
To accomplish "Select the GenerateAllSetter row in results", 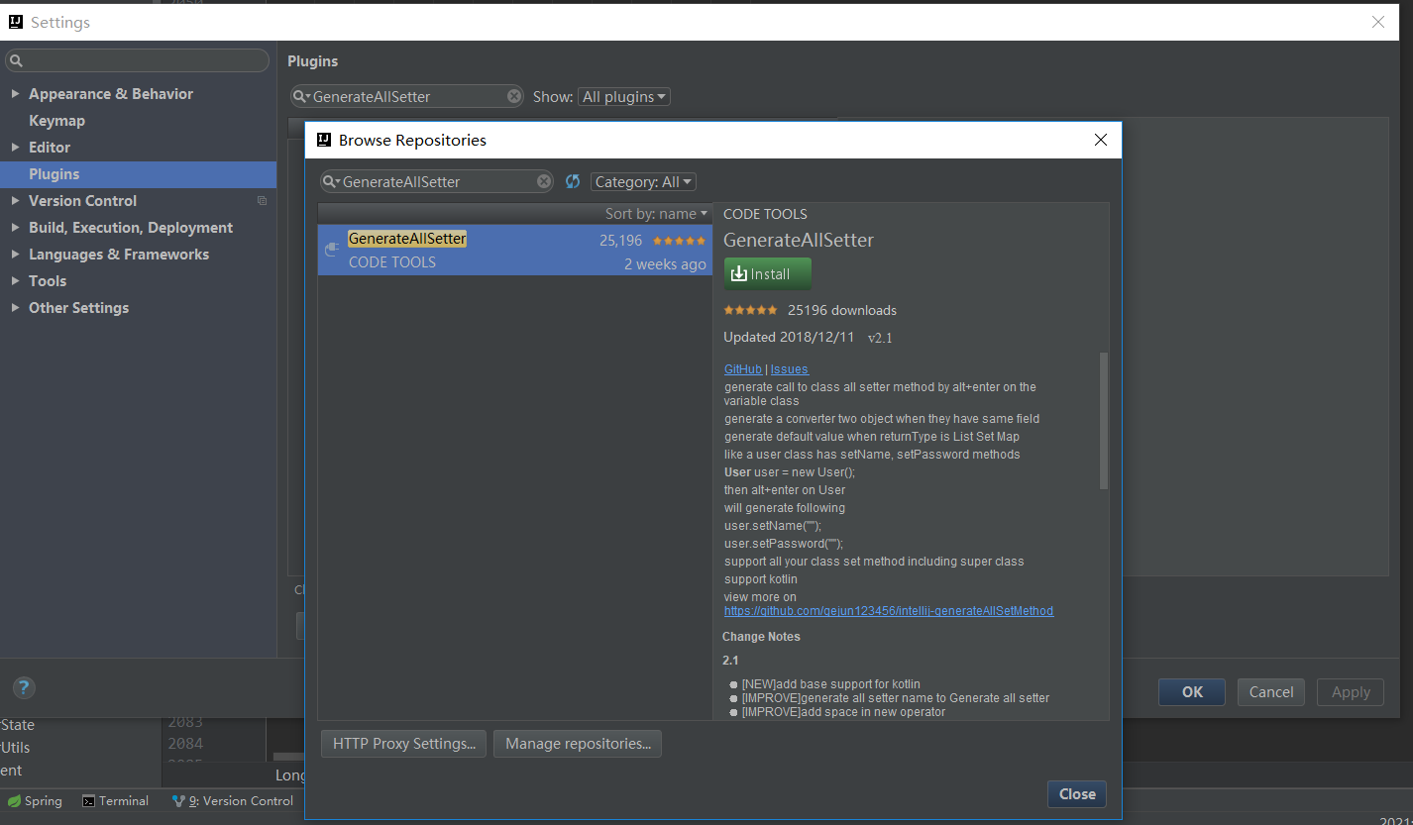I will click(515, 251).
